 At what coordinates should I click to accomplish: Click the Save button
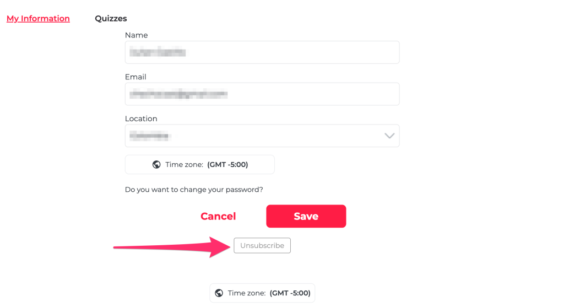pos(306,217)
